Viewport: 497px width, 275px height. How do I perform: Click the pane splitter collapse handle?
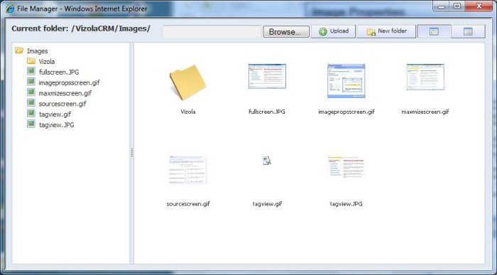(x=132, y=153)
